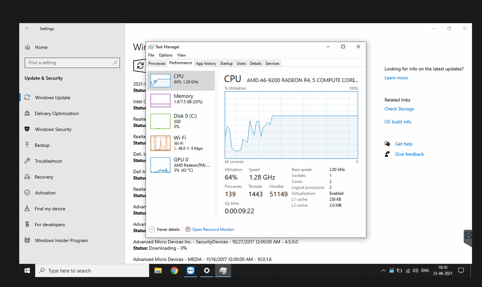View Disk 0 (C:) SSD performance

tap(181, 121)
